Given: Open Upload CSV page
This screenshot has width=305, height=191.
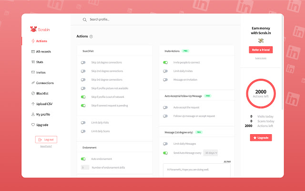Looking at the screenshot, I should tap(44, 104).
